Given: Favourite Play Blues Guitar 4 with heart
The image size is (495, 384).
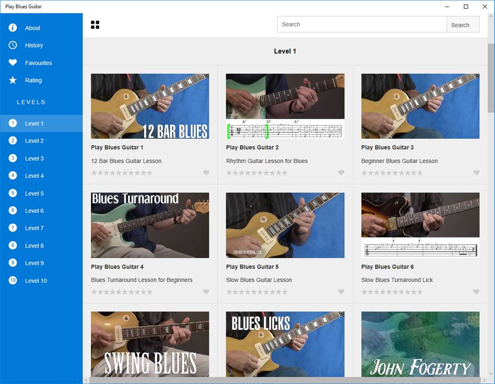Looking at the screenshot, I should 206,292.
